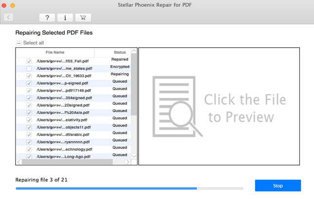Select the p-signed.pdf file name
This screenshot has height=205, width=314.
tap(62, 83)
